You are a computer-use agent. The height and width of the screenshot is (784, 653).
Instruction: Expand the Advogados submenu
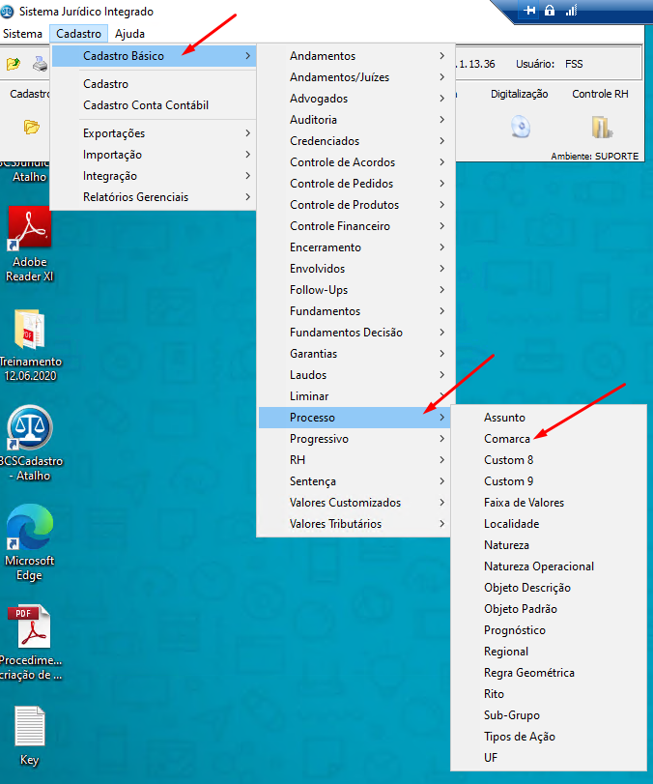pyautogui.click(x=355, y=99)
